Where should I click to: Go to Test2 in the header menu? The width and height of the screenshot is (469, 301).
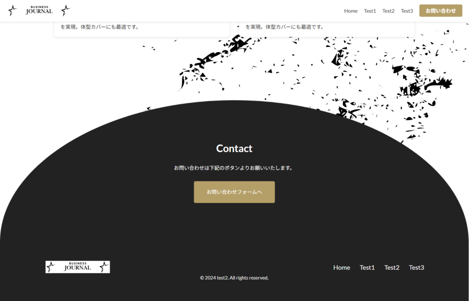pyautogui.click(x=388, y=11)
